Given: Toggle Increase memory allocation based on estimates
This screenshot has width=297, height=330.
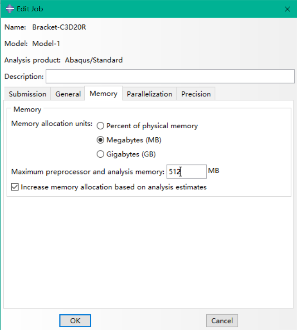Looking at the screenshot, I should point(15,187).
